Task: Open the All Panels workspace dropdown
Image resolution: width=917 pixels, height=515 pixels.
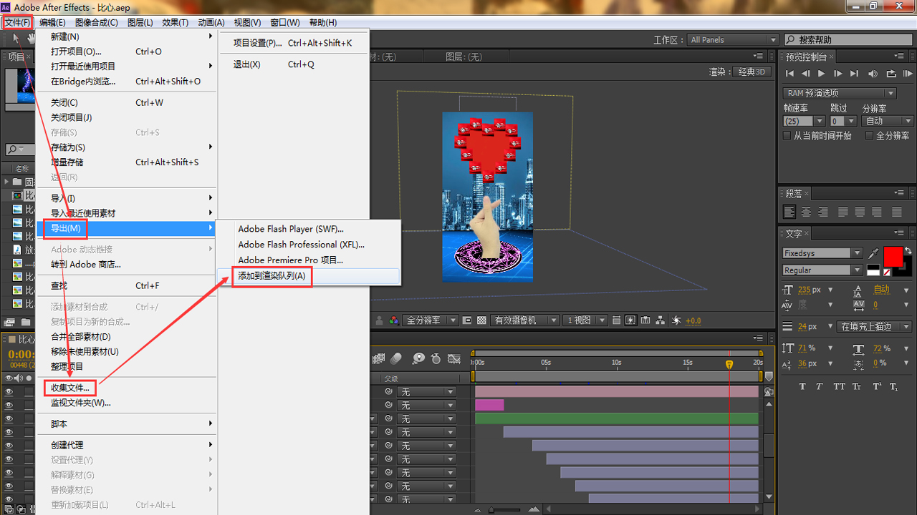Action: pyautogui.click(x=733, y=40)
